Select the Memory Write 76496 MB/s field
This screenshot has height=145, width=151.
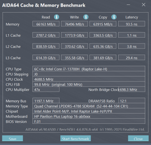pos(75,24)
